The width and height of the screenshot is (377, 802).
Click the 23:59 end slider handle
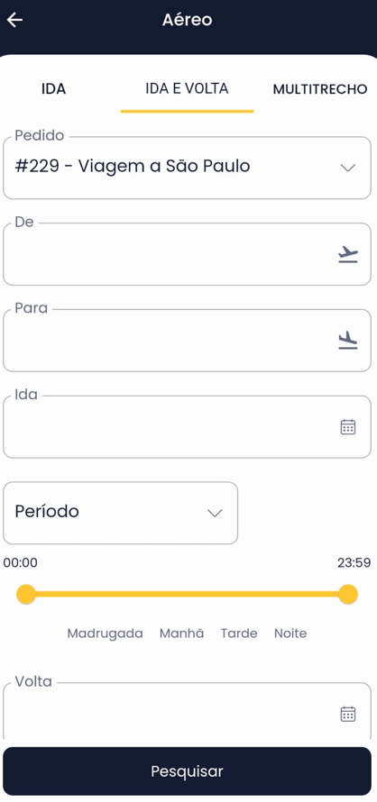(x=348, y=595)
